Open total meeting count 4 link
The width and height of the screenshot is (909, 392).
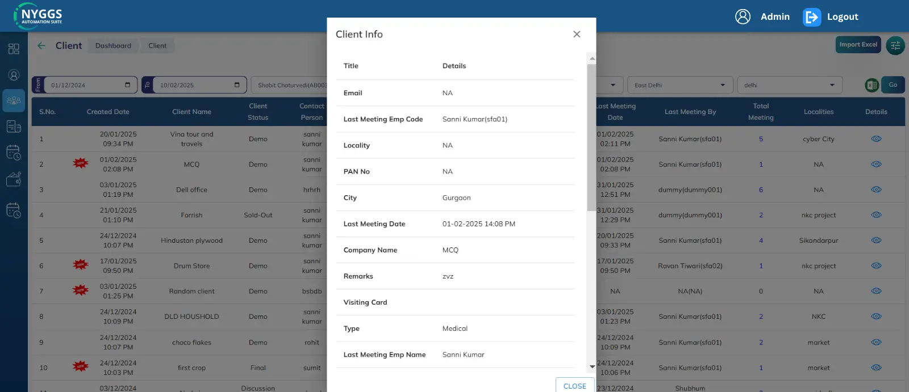[761, 241]
